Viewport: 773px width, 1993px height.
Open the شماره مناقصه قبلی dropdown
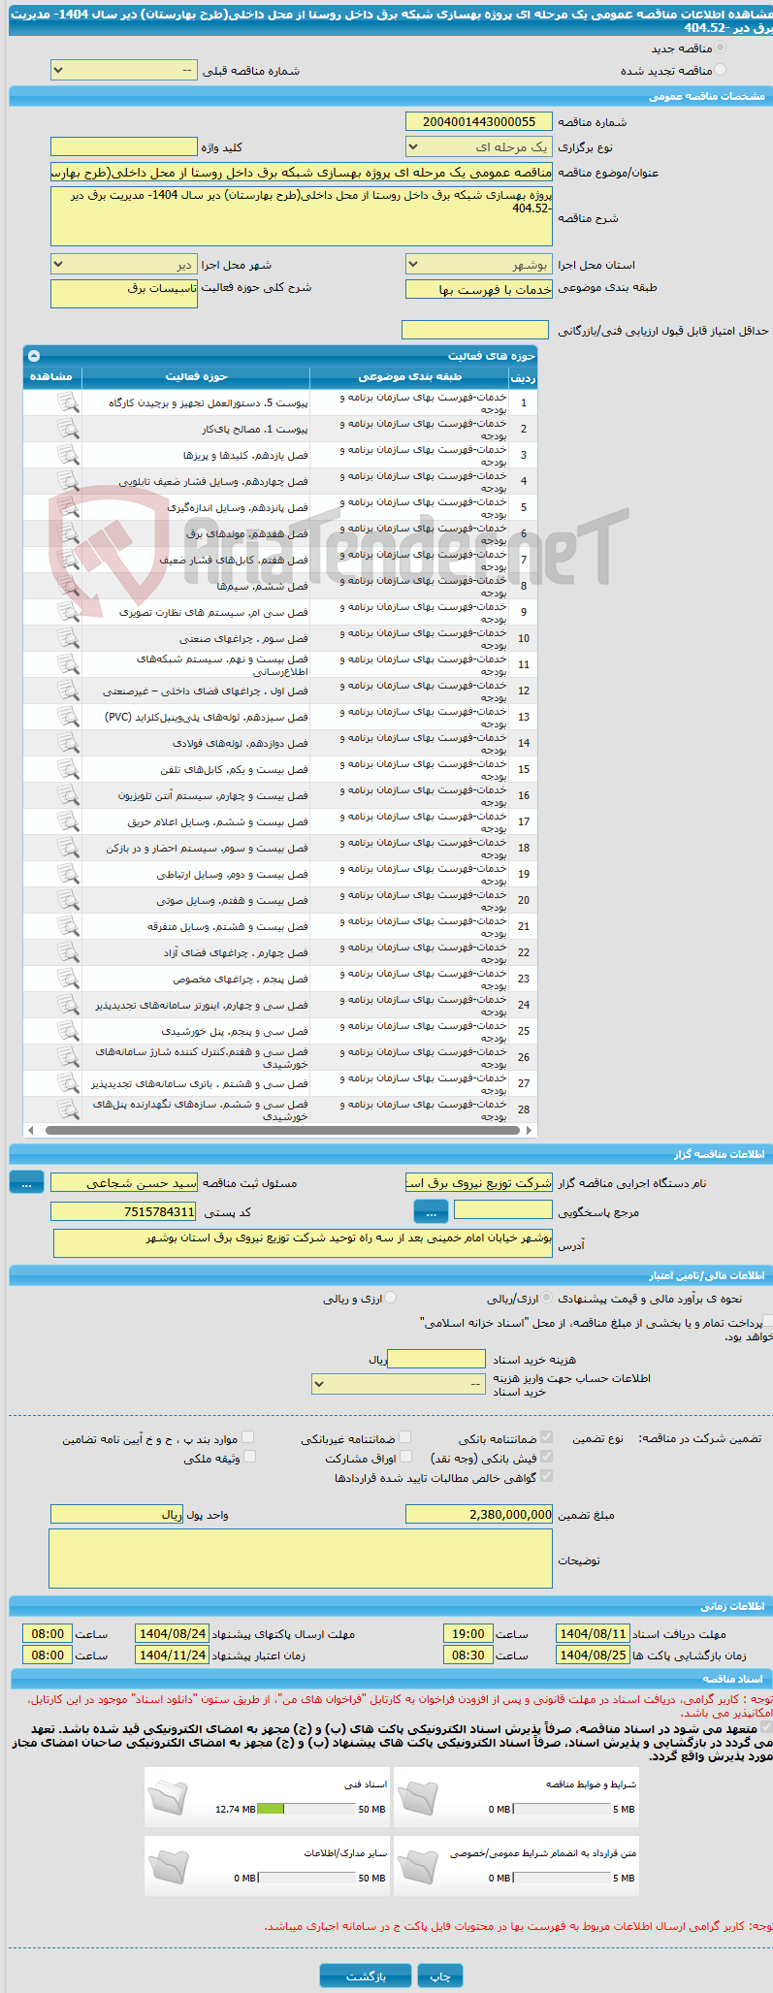(x=124, y=71)
